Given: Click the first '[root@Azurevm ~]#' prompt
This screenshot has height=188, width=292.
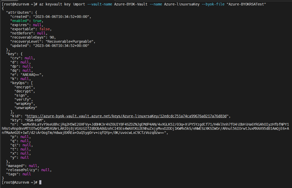Looking at the screenshot, I should click(x=20, y=4).
